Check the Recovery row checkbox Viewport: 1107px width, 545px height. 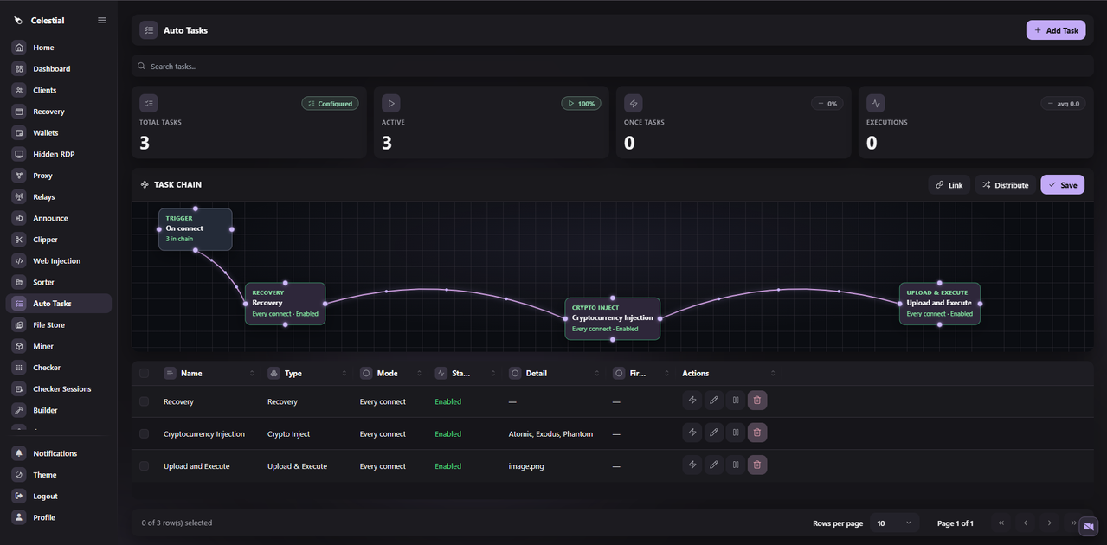tap(144, 401)
